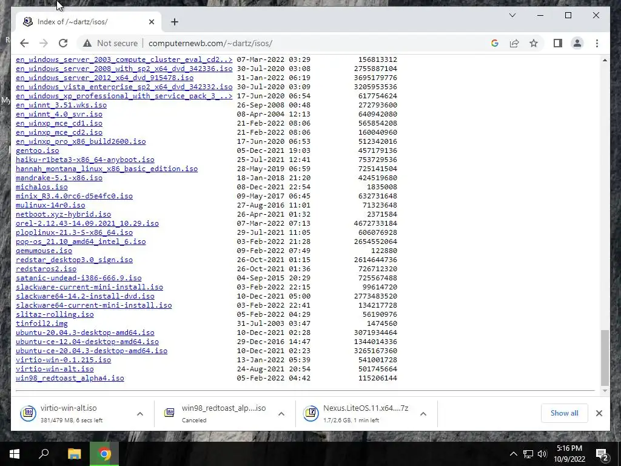Open the en_winxp_mce_cd1.iso link
This screenshot has height=466, width=621.
tap(59, 123)
